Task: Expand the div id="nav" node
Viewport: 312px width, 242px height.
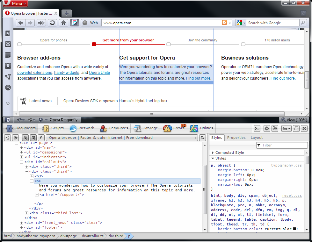Action: click(21, 147)
